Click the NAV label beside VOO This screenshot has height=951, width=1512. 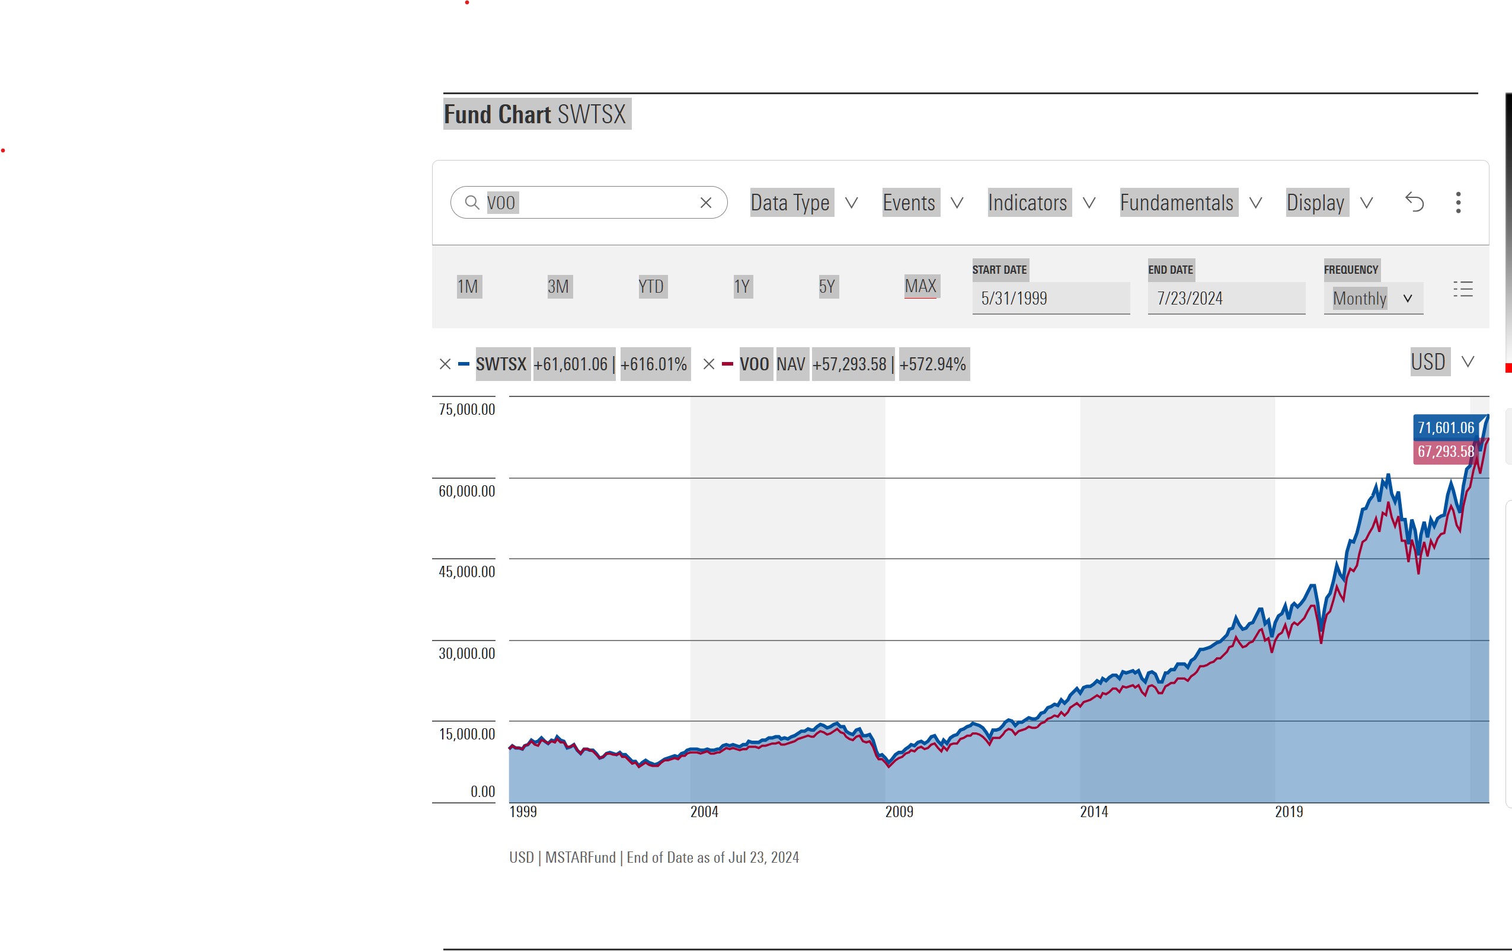click(791, 364)
